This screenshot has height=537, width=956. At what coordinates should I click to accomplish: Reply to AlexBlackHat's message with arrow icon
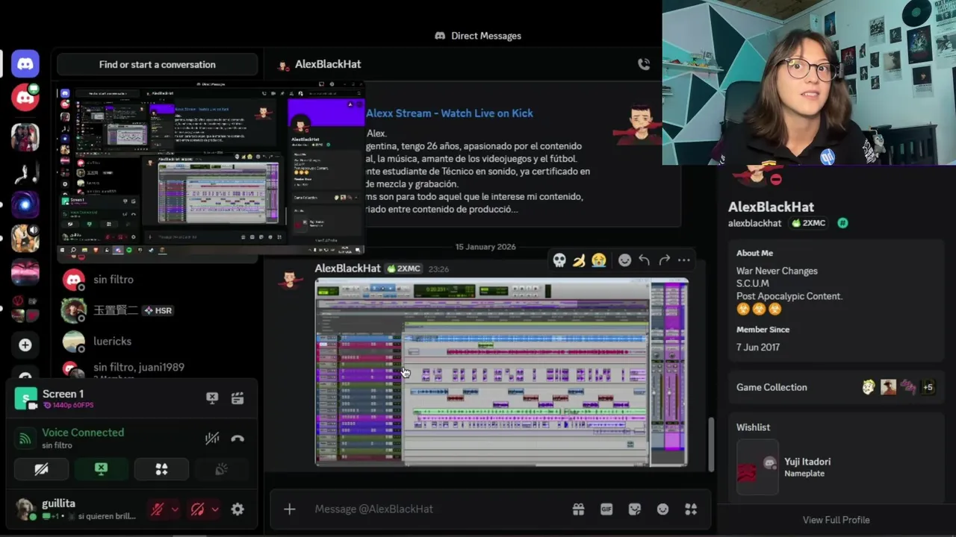pyautogui.click(x=644, y=260)
